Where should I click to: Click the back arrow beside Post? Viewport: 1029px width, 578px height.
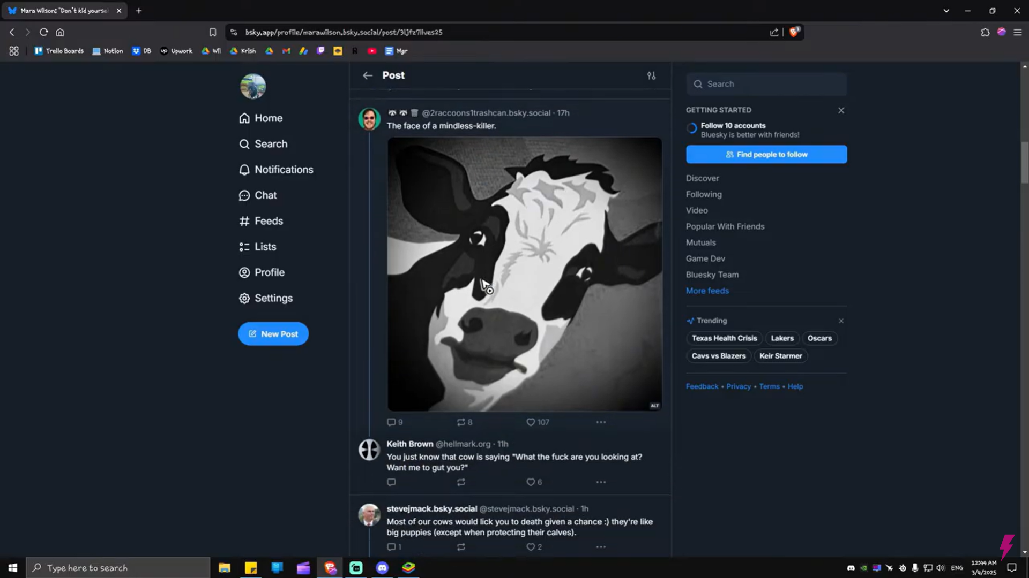[x=367, y=75]
